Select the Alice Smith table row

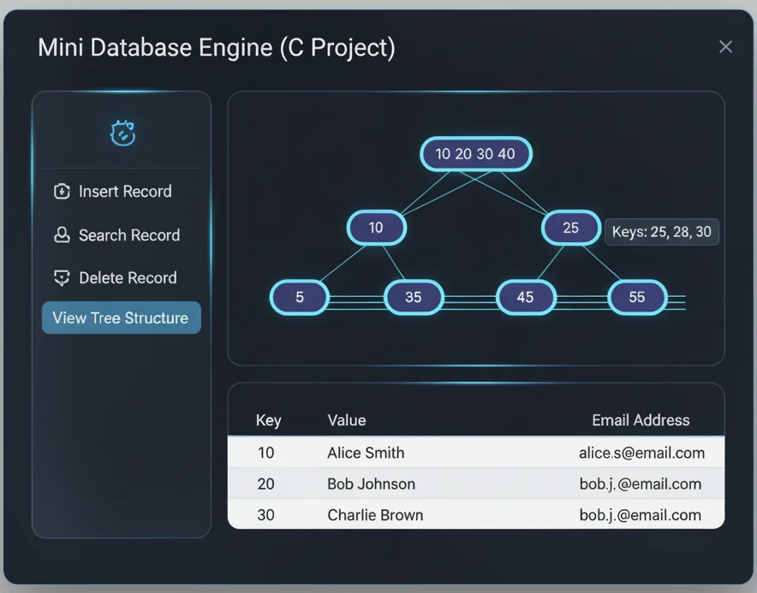(475, 453)
